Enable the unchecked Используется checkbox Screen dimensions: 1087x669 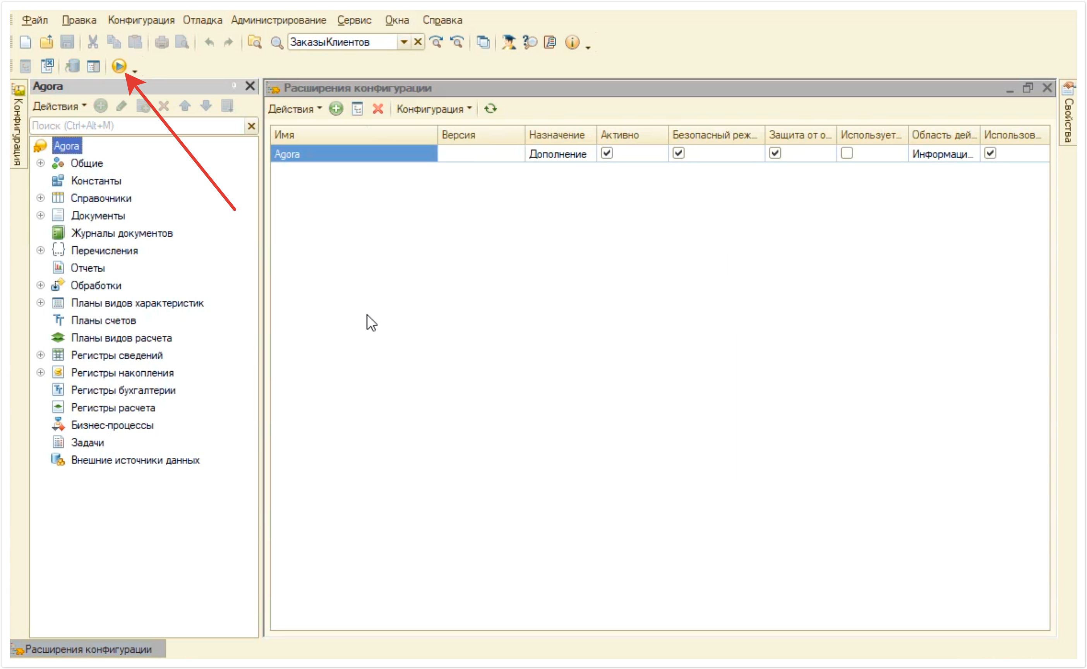pos(847,153)
